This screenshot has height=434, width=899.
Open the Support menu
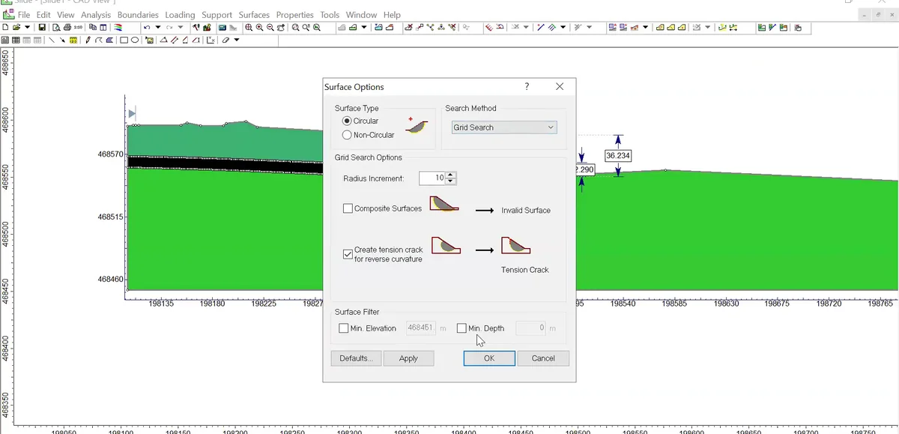click(217, 15)
